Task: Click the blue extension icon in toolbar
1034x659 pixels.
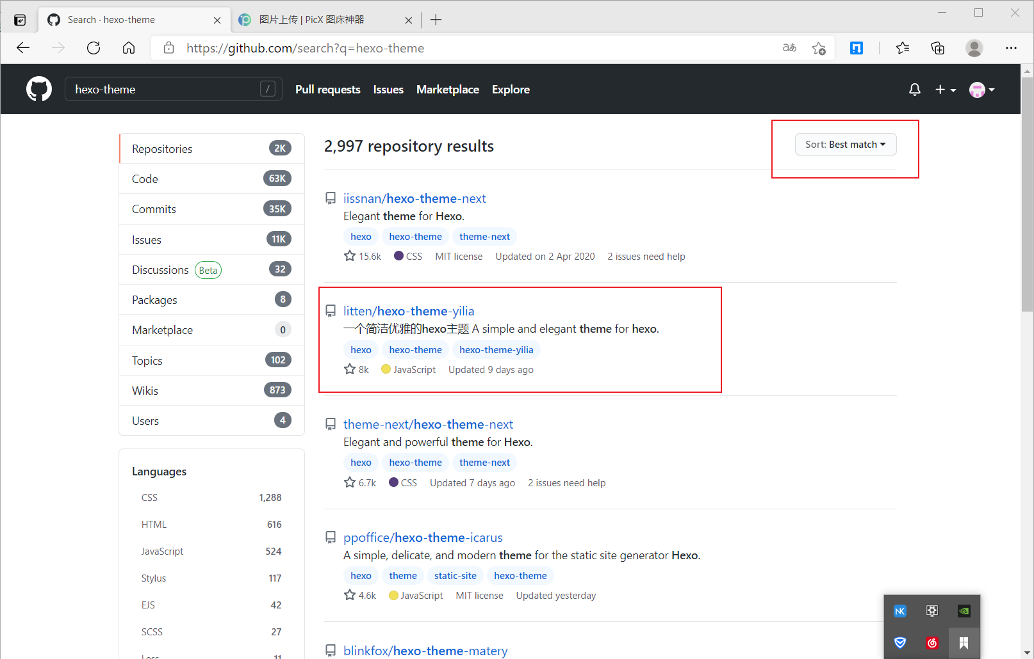Action: (x=857, y=48)
